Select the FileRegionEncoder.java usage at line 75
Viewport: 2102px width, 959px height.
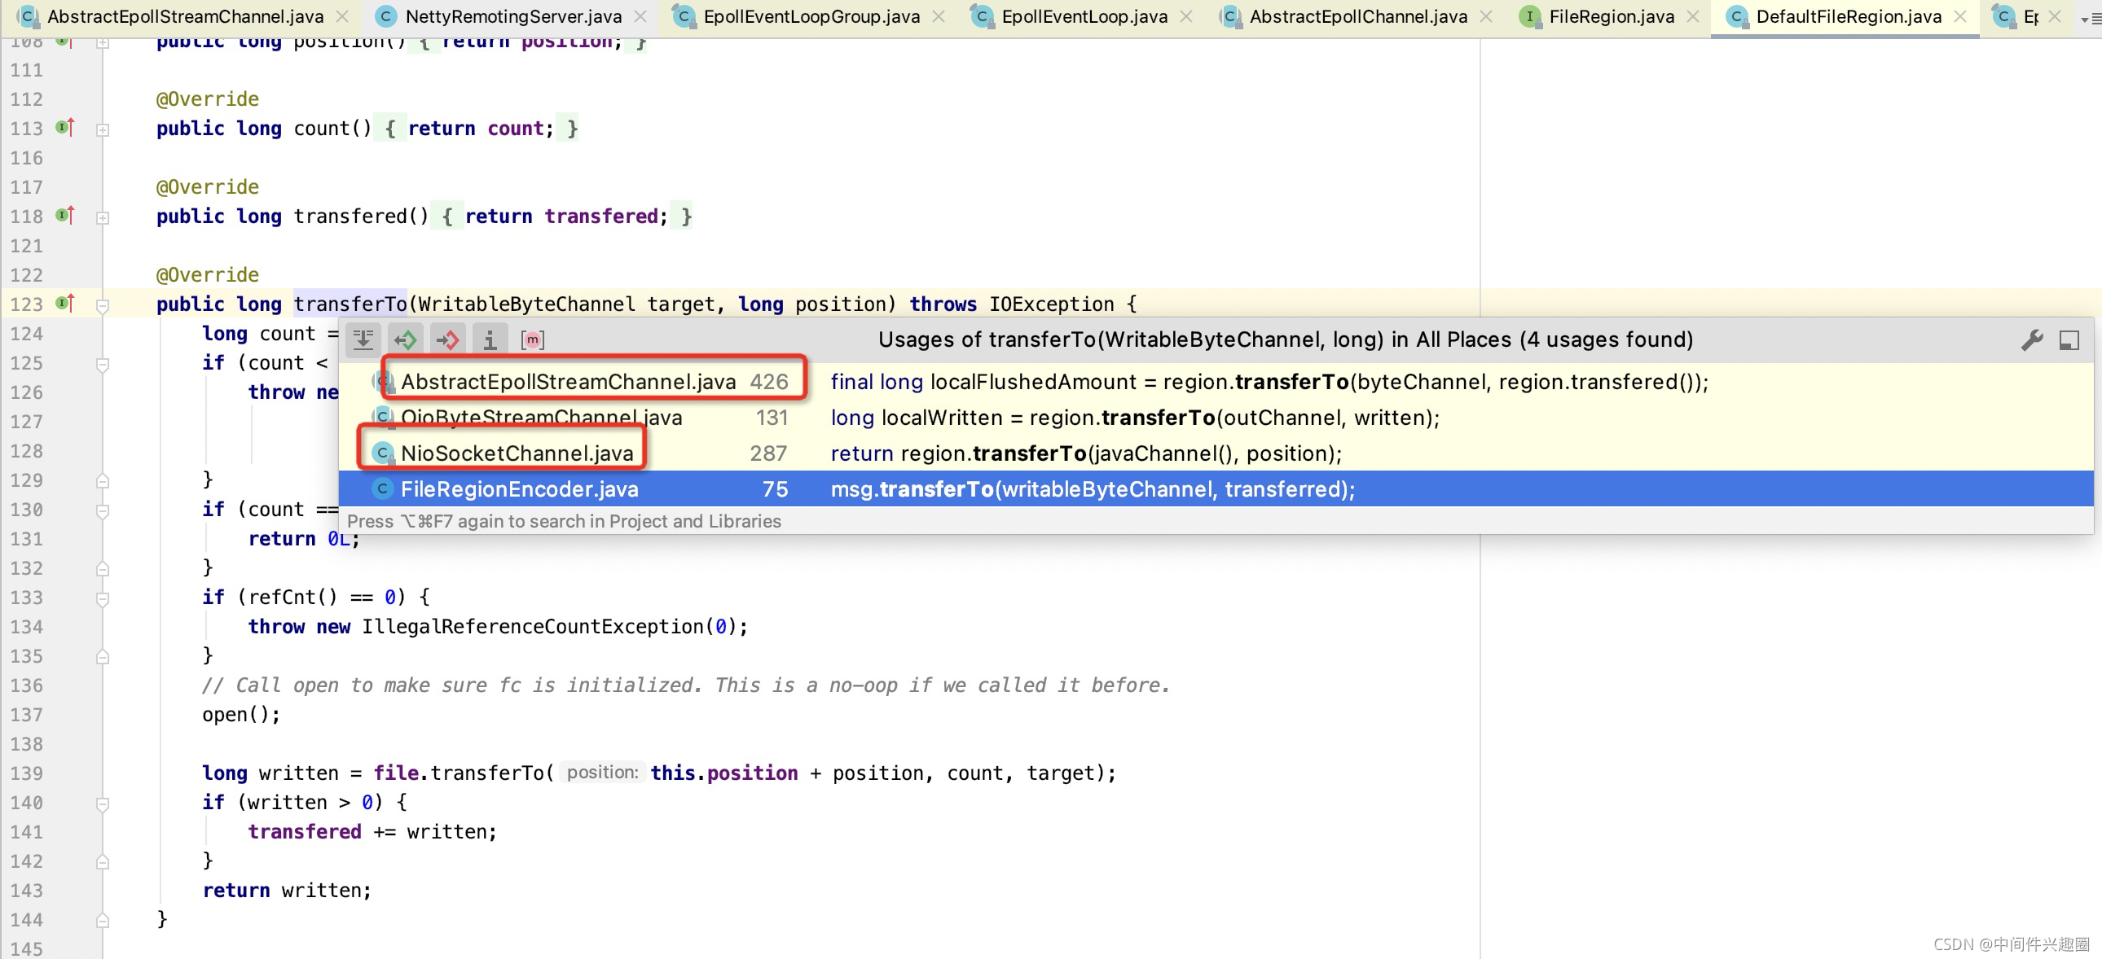[x=519, y=489]
